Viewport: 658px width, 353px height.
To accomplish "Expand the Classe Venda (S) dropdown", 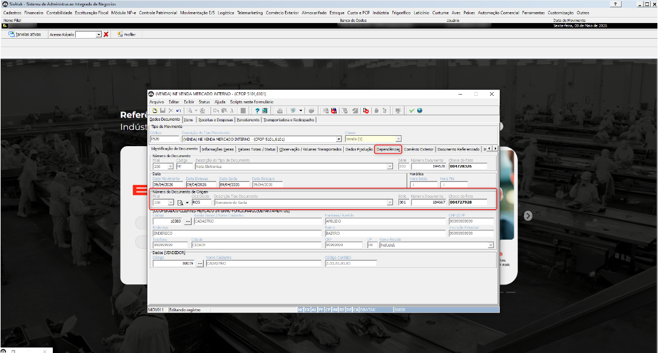I will click(x=398, y=138).
